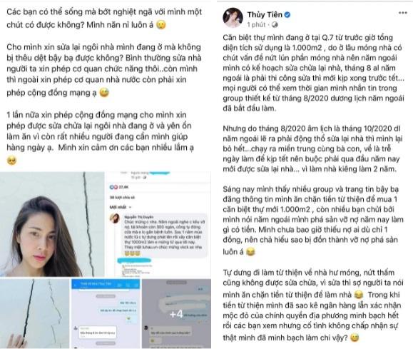Click the paragraph starting 'Sáng nay mình thấy'

tap(313, 220)
